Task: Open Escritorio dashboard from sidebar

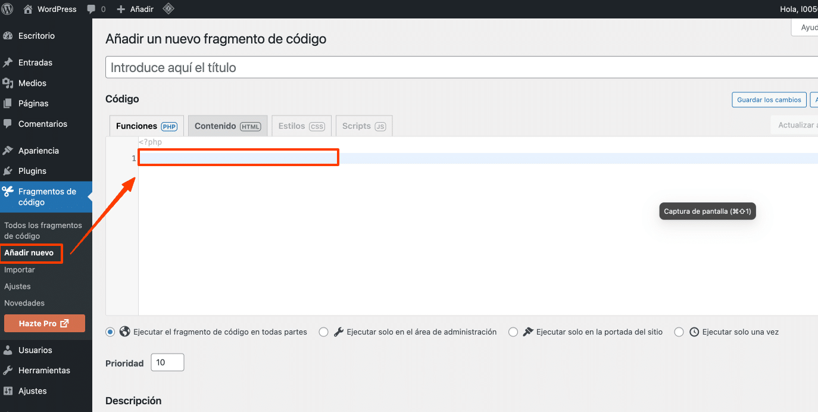Action: coord(36,36)
